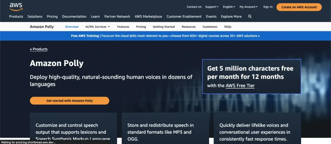Image resolution: width=331 pixels, height=144 pixels.
Task: Open Solutions menu
Action: tap(35, 16)
